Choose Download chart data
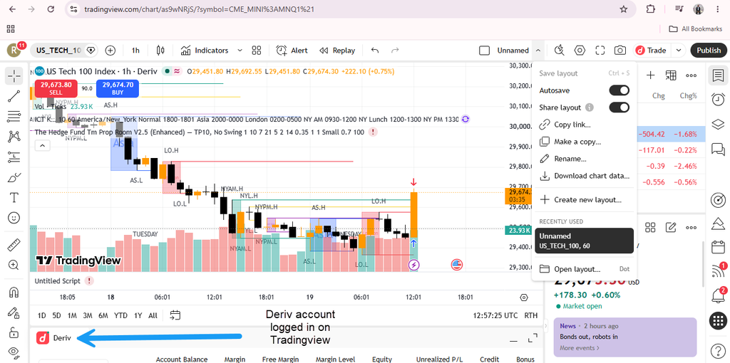The image size is (730, 363). click(585, 176)
